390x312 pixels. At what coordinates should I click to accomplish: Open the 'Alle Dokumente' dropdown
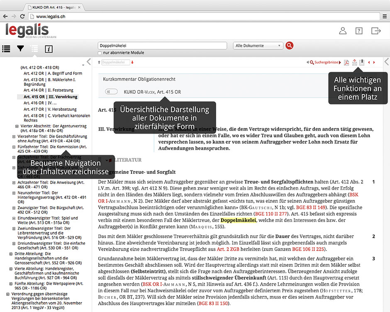point(258,46)
